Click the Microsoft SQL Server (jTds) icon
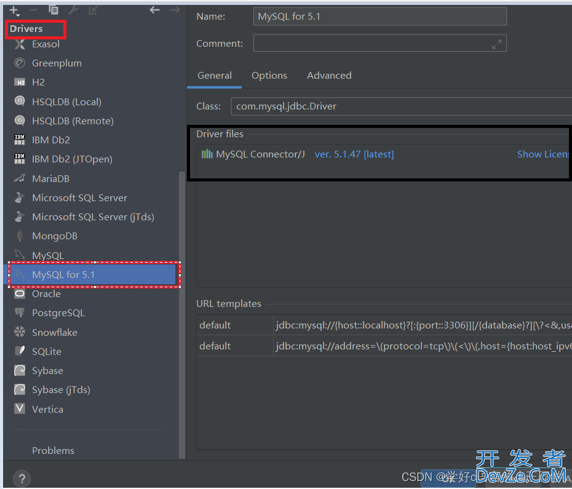 [x=20, y=217]
